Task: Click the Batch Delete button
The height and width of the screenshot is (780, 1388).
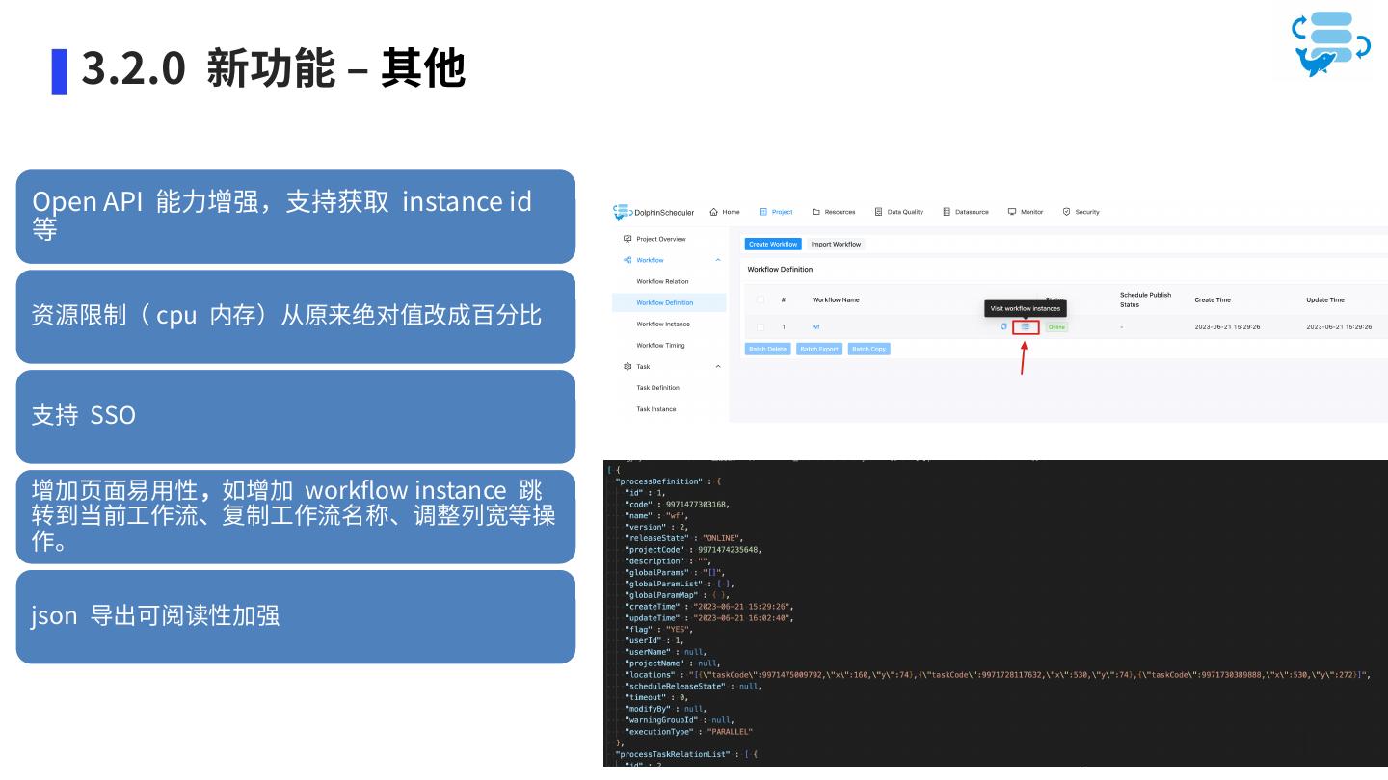Action: pyautogui.click(x=768, y=349)
